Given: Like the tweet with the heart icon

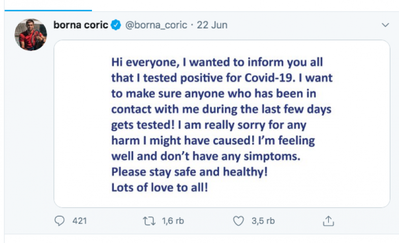Looking at the screenshot, I should pyautogui.click(x=238, y=221).
